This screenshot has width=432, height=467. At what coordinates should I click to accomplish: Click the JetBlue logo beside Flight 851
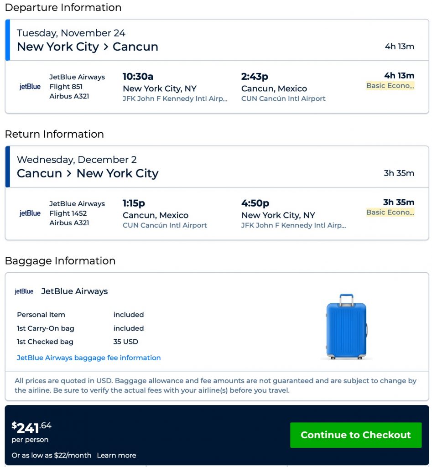[30, 87]
